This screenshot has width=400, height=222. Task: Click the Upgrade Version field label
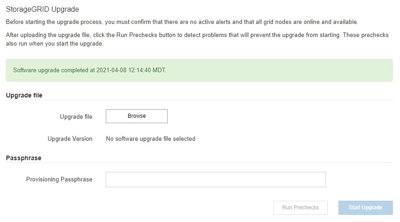coord(70,139)
